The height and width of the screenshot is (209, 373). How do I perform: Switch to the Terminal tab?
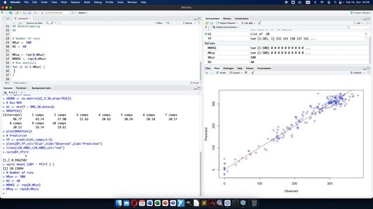tap(21, 88)
